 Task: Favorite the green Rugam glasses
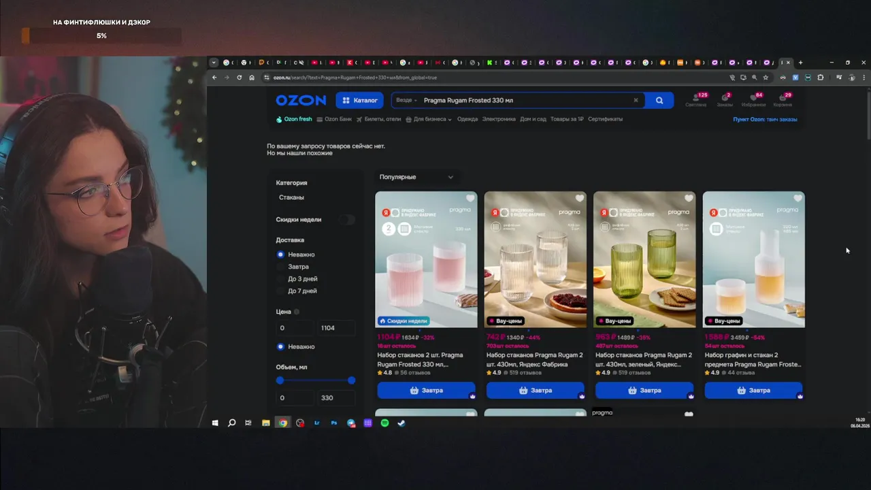689,199
